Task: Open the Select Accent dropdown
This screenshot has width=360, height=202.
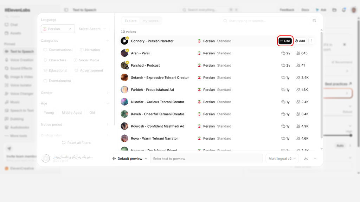Action: pyautogui.click(x=92, y=29)
